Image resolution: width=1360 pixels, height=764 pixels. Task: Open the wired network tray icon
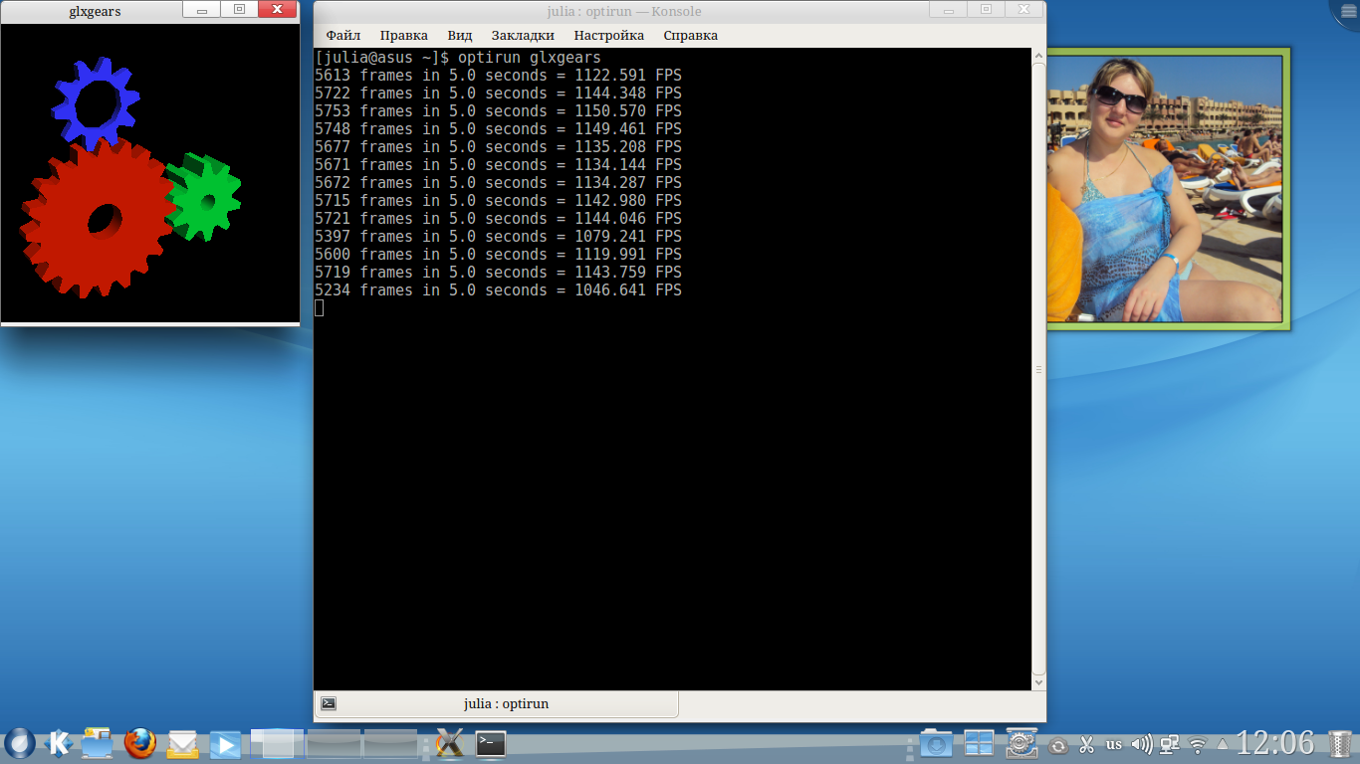click(x=1170, y=744)
